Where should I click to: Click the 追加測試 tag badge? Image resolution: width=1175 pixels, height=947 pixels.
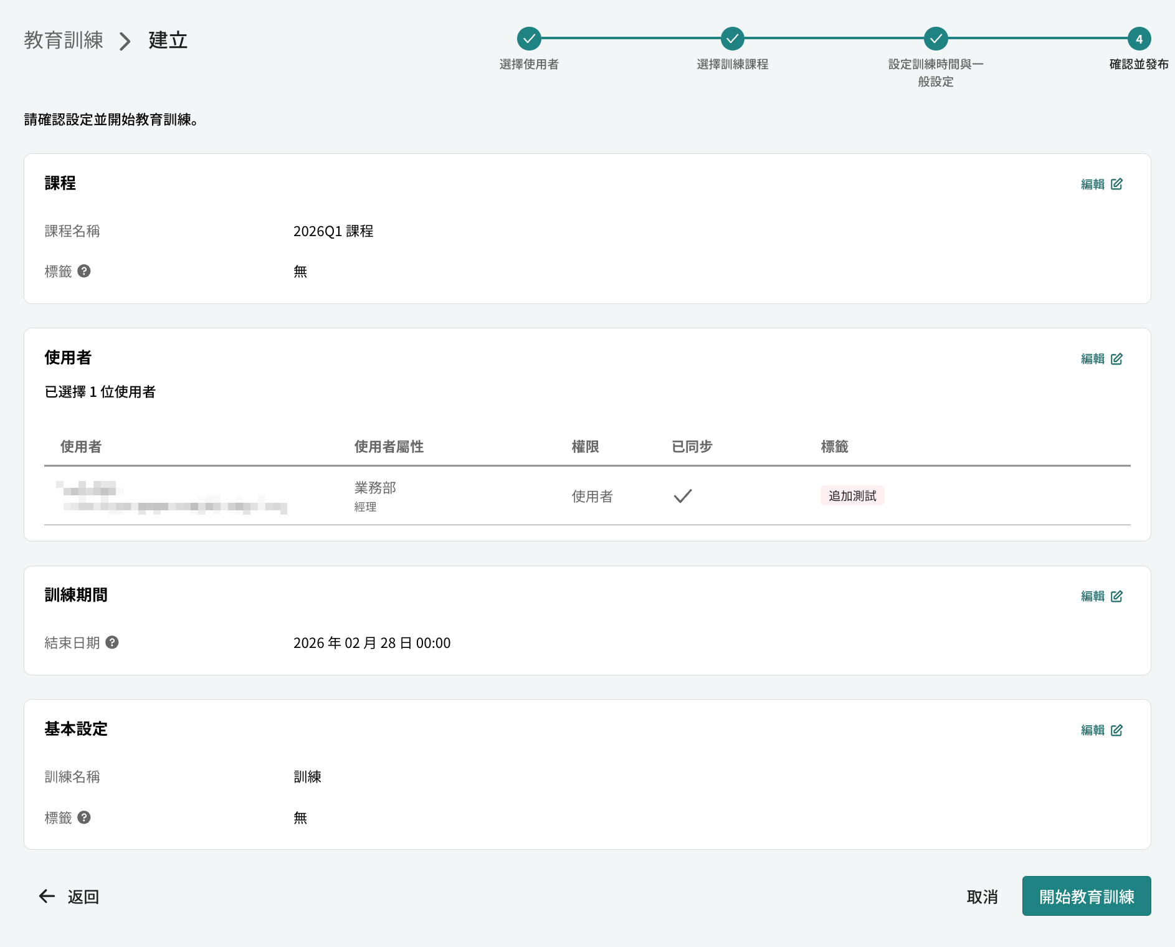pos(852,496)
